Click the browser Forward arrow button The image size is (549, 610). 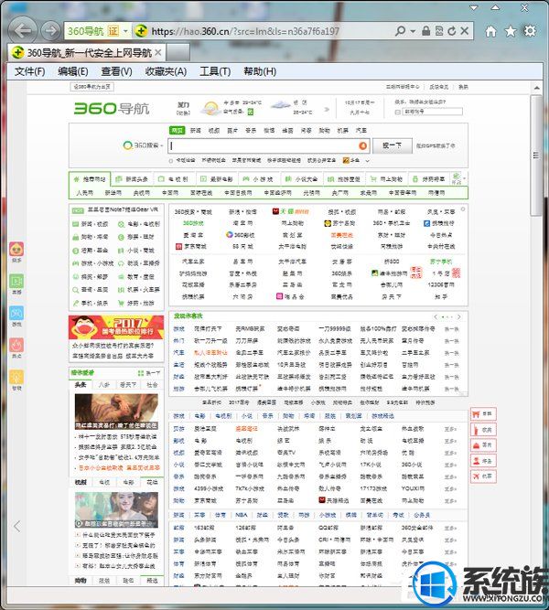[50, 30]
